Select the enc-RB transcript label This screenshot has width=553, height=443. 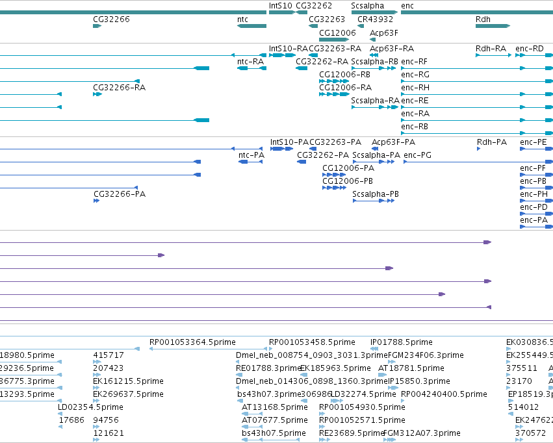(415, 127)
